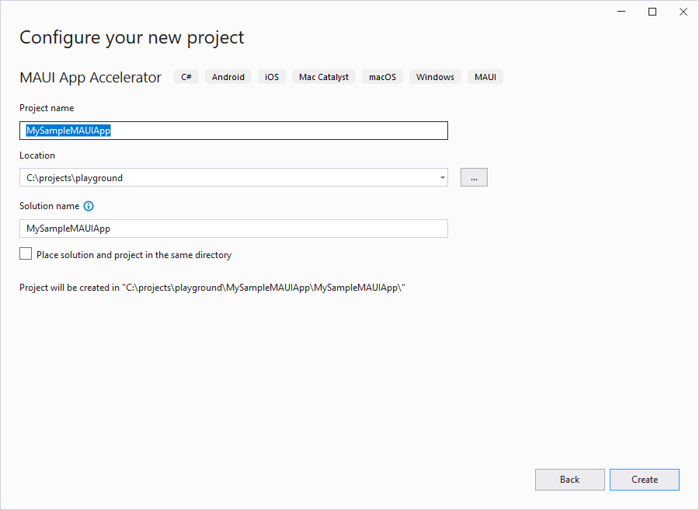699x510 pixels.
Task: Click the macOS platform tag
Action: tap(382, 77)
